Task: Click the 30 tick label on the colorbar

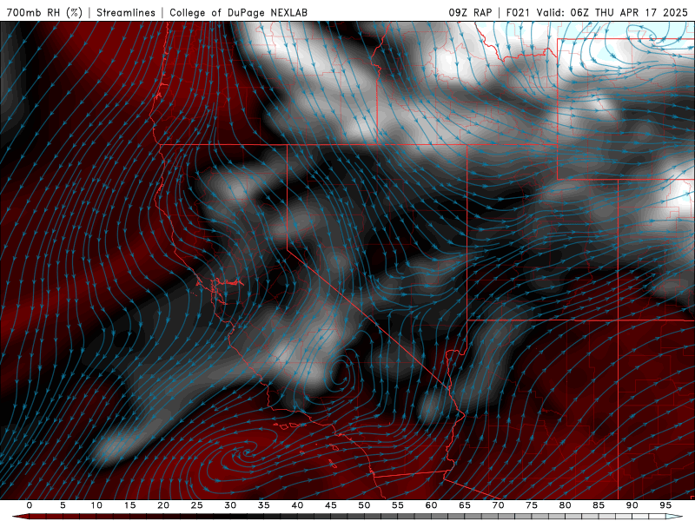Action: click(230, 505)
